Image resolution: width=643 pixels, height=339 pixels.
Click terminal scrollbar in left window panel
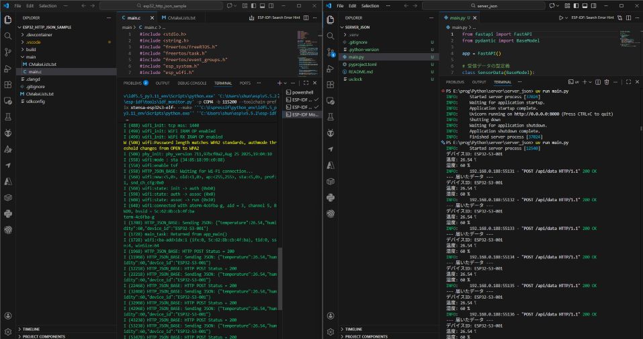280,279
